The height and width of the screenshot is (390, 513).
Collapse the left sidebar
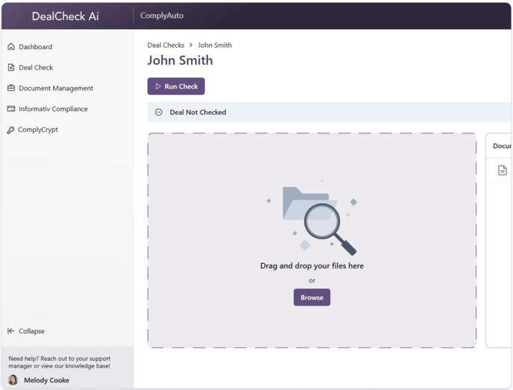pos(27,331)
